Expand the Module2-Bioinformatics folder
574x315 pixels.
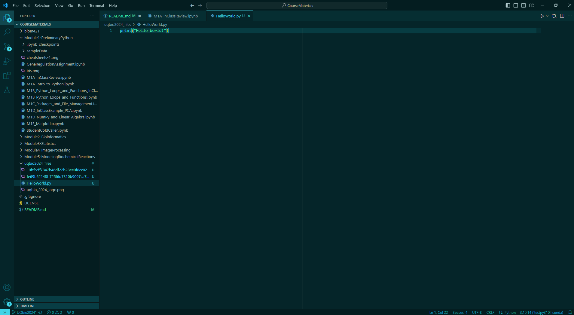click(x=56, y=137)
